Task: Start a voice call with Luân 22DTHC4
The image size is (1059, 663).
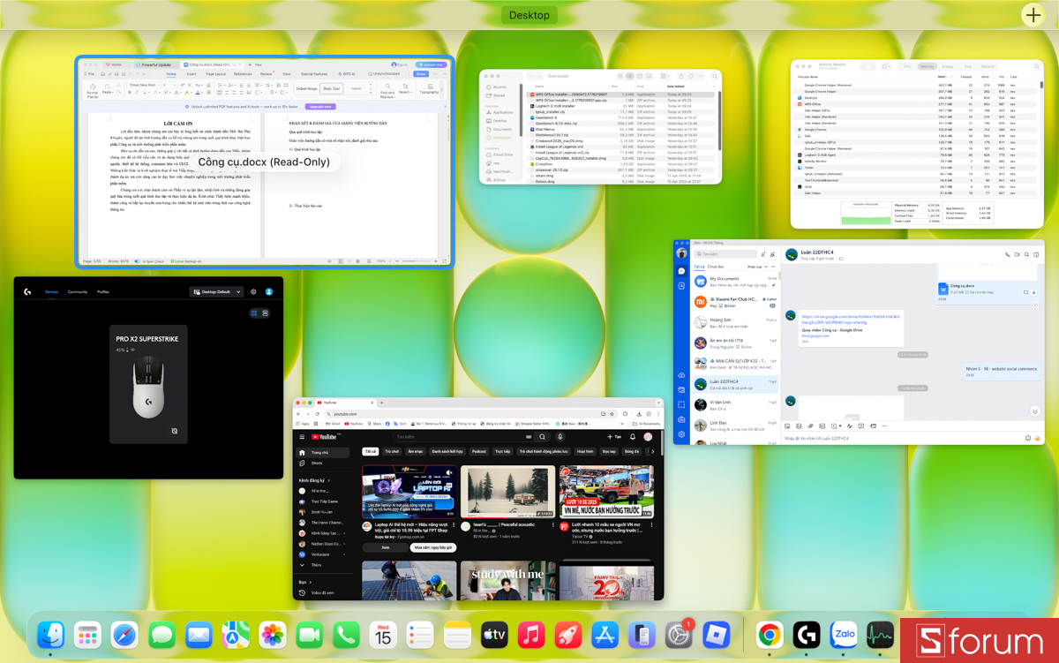Action: tap(1007, 254)
